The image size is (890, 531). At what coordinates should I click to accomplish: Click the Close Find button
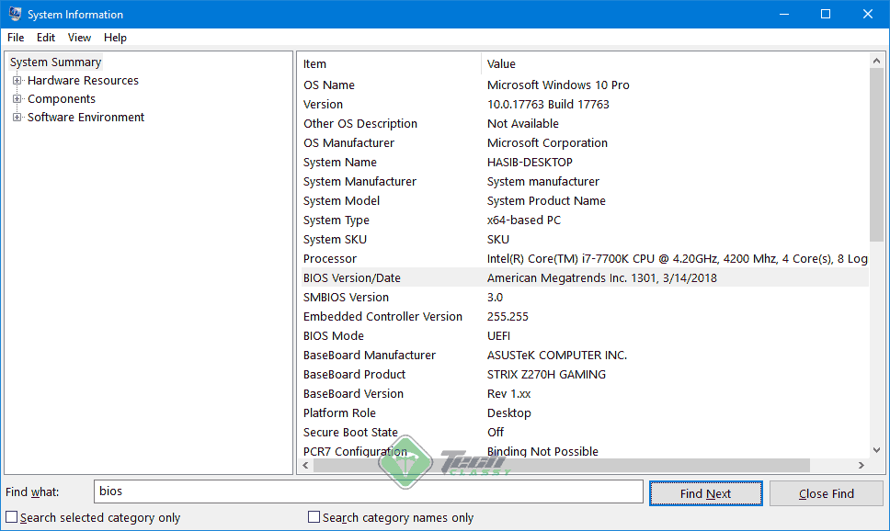pos(826,492)
